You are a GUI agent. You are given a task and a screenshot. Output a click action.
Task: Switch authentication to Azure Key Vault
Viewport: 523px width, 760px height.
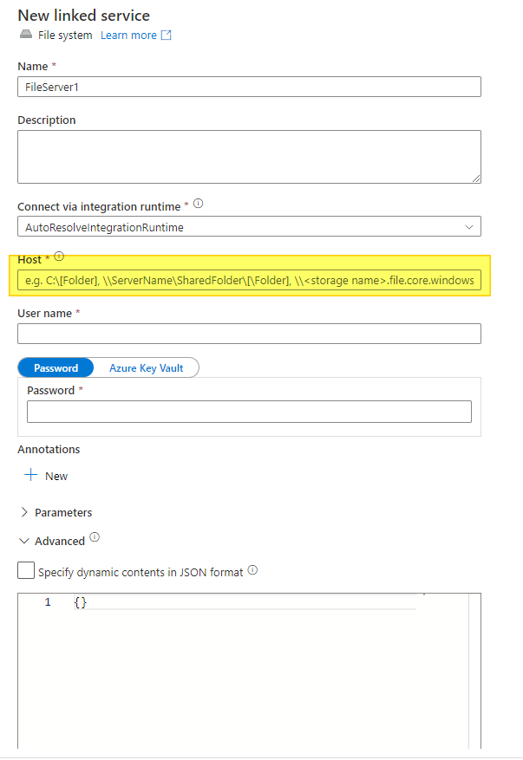tap(146, 367)
